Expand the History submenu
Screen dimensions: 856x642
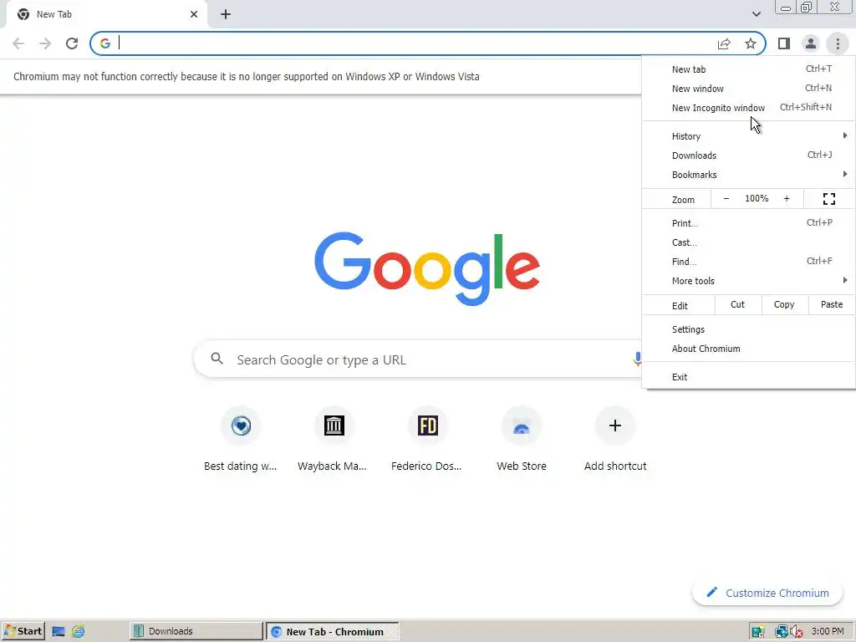pyautogui.click(x=748, y=136)
